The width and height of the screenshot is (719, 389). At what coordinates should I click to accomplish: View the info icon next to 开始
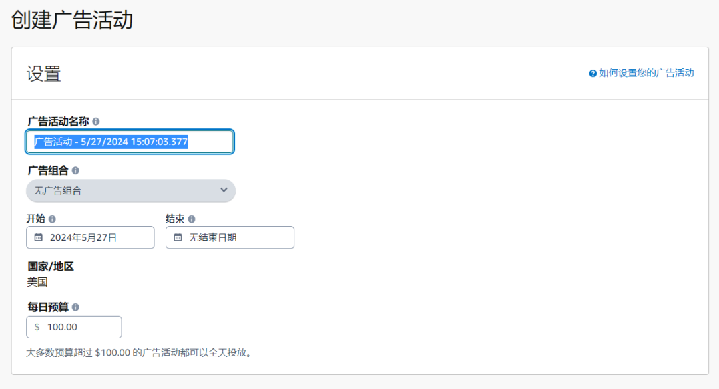pos(52,218)
